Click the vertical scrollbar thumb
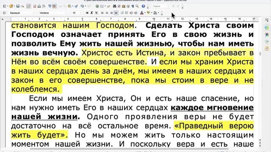This screenshot has height=152, width=271. (x=260, y=54)
